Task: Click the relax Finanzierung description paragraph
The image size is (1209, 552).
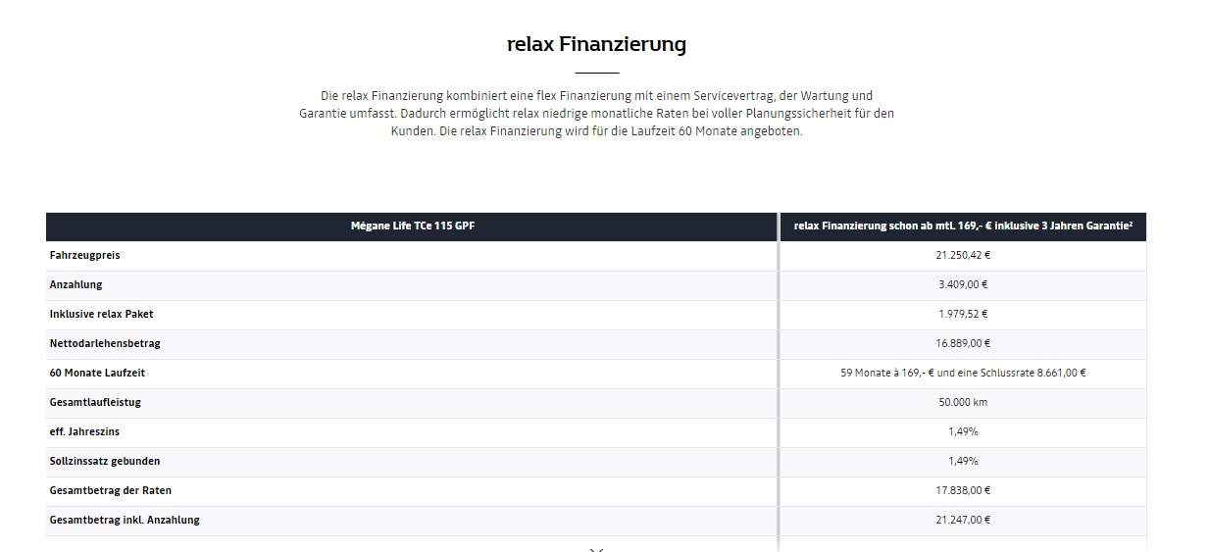Action: (x=596, y=114)
